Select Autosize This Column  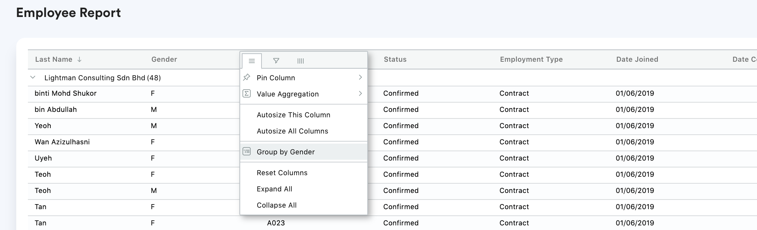[x=293, y=115]
